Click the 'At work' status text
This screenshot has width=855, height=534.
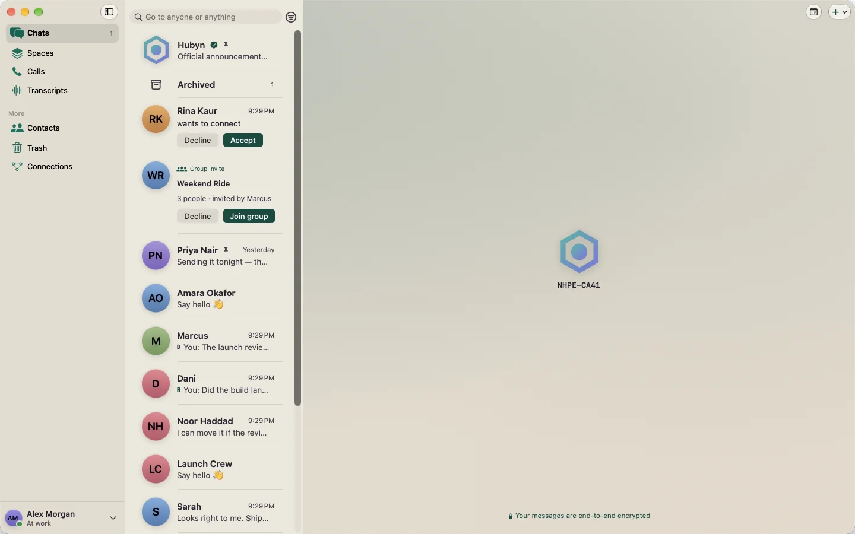click(x=39, y=524)
